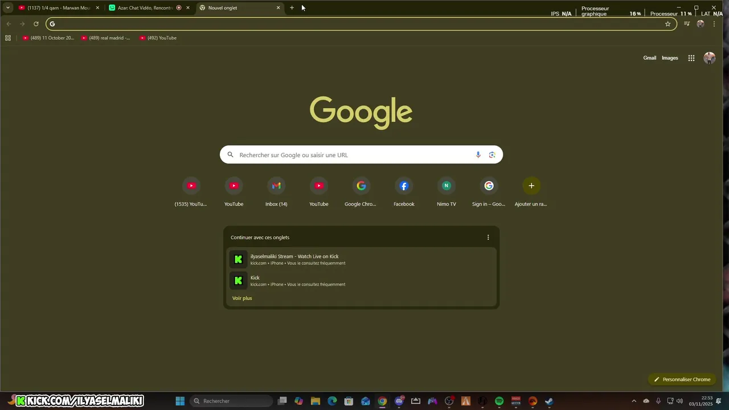Open 'ilyaselmaliki Stream - Watch Live on Kick'
729x410 pixels.
click(361, 260)
